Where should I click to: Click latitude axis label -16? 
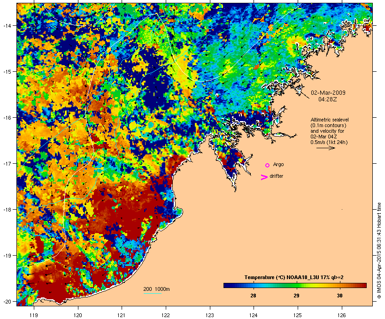(7, 118)
